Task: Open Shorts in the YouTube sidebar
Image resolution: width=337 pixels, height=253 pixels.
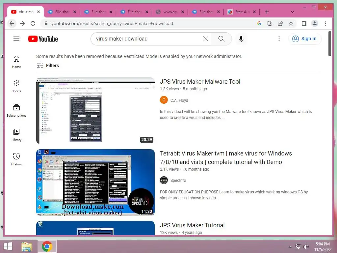Action: (16, 86)
